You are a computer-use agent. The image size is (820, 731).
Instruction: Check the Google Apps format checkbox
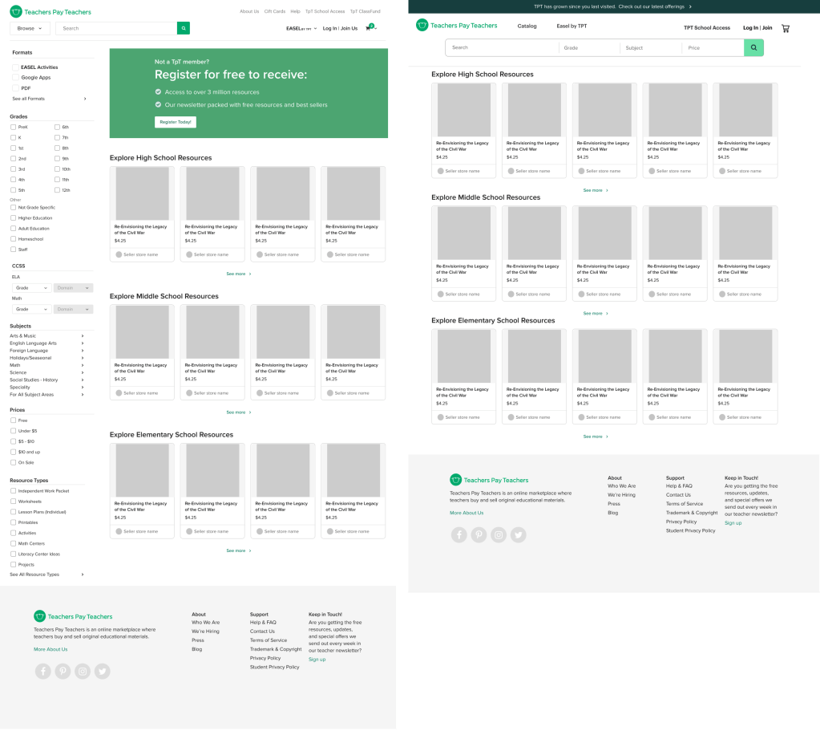15,78
